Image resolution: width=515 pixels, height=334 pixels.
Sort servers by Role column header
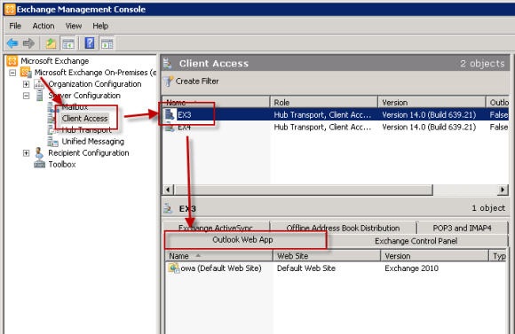pos(323,102)
